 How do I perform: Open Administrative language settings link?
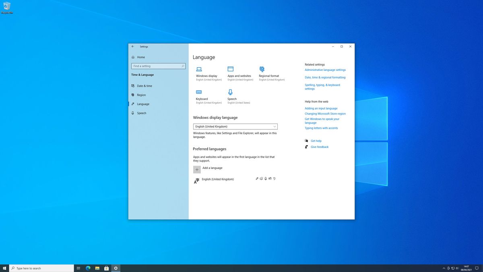[x=325, y=69]
